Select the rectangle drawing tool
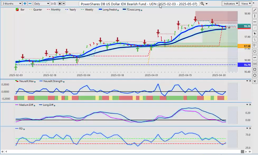 coord(255,69)
